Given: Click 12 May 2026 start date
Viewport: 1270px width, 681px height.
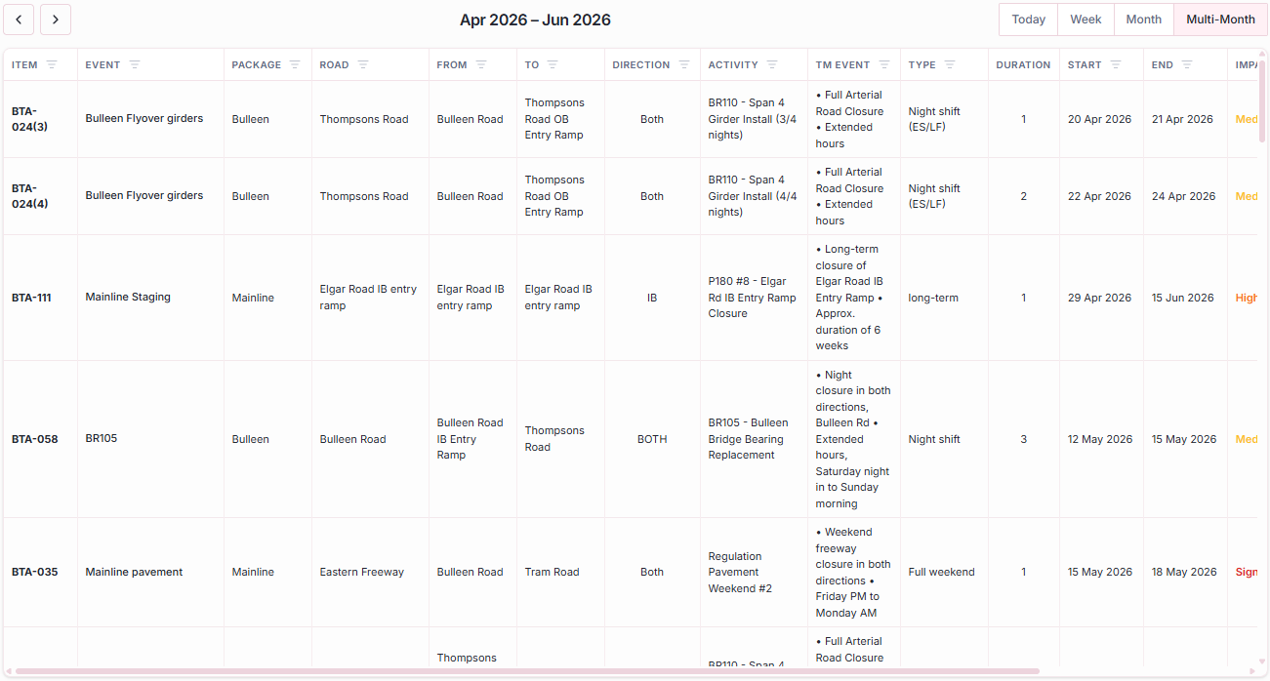Looking at the screenshot, I should [x=1100, y=439].
